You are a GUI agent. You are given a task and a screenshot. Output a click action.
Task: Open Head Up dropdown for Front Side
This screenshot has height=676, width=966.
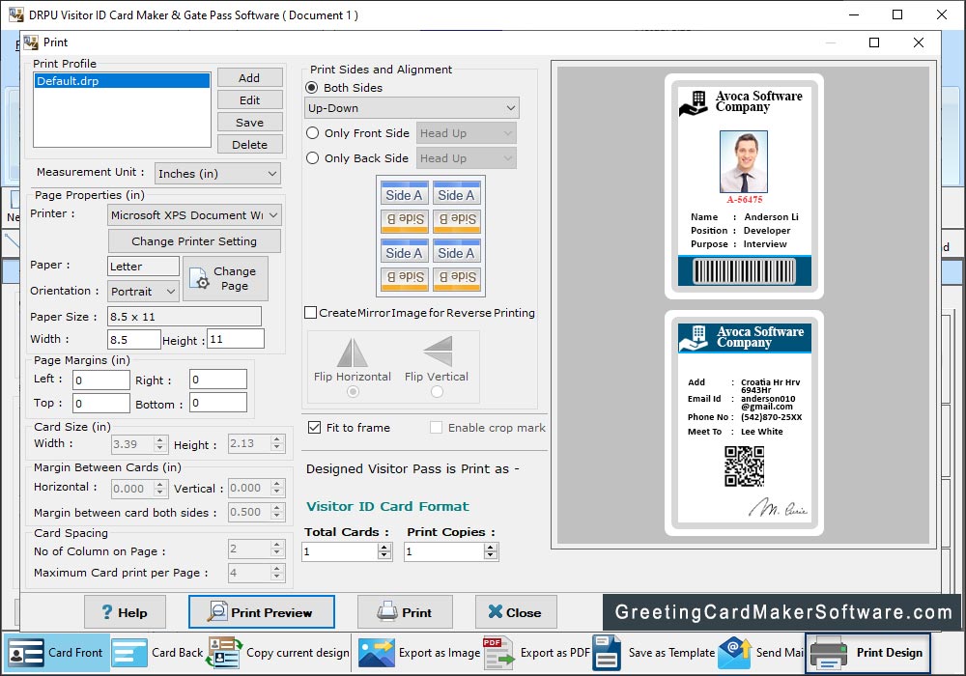467,133
